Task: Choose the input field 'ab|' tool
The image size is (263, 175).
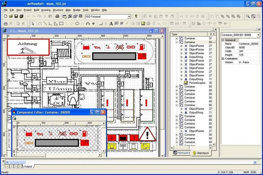Action: click(116, 24)
